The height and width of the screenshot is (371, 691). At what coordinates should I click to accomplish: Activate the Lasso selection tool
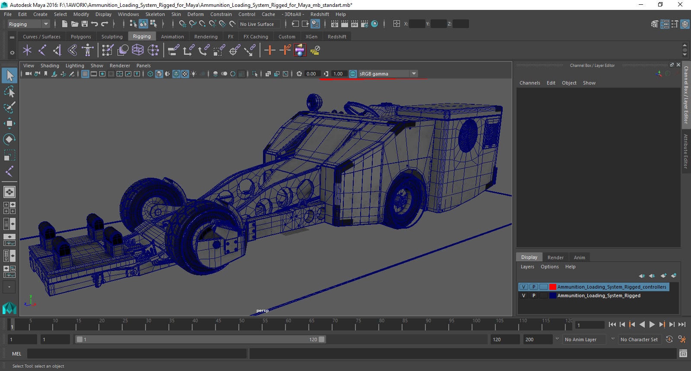[x=10, y=91]
